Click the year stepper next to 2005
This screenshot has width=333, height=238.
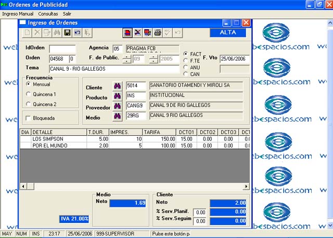[153, 59]
